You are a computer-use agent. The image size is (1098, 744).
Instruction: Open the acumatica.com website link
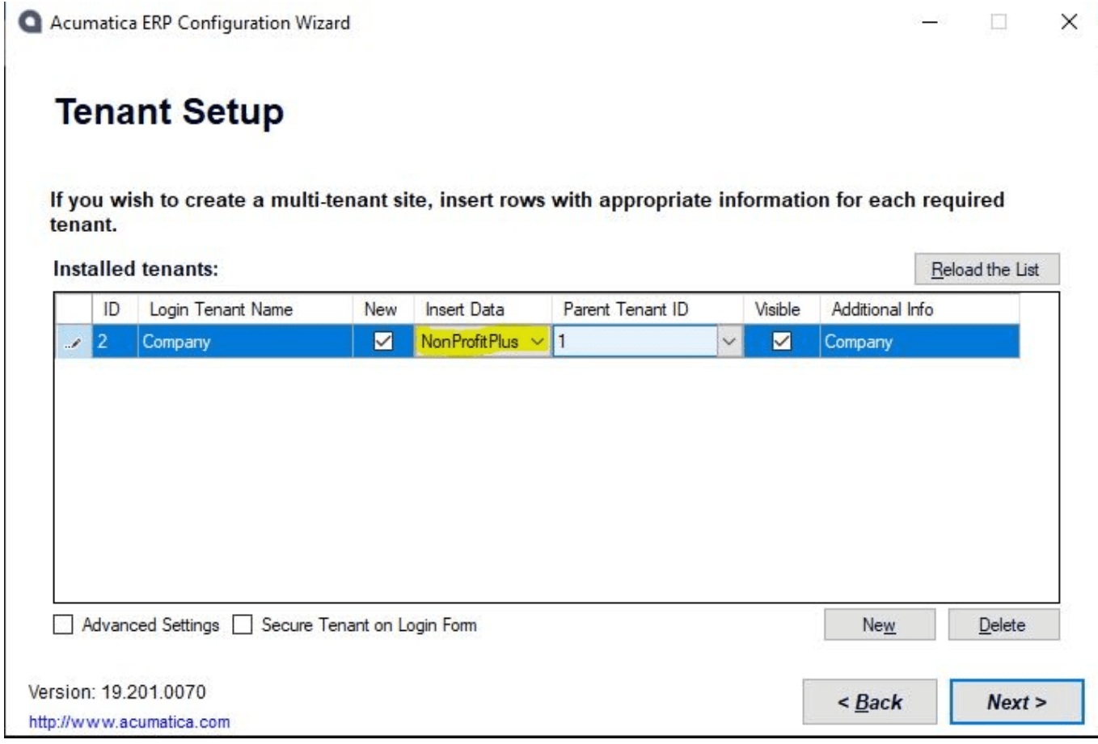click(129, 722)
